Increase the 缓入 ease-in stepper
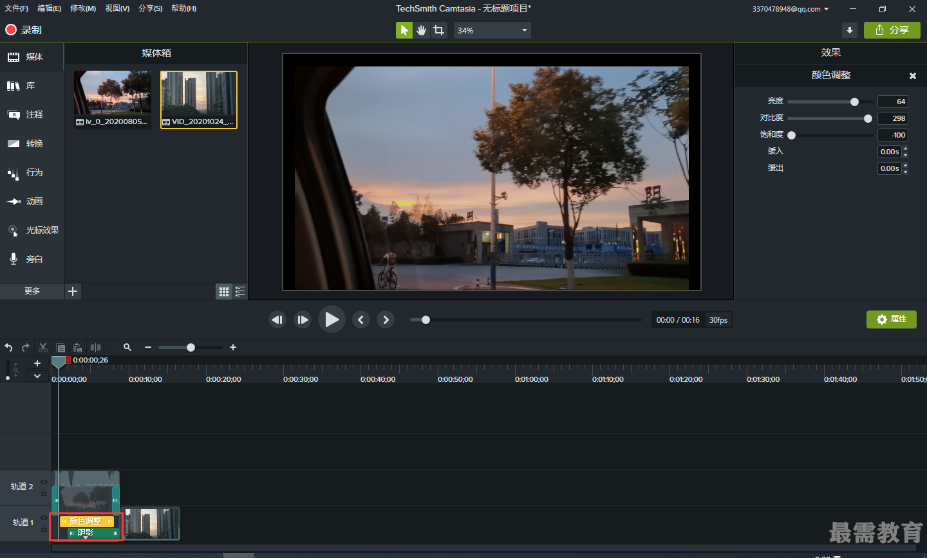This screenshot has width=927, height=558. click(x=905, y=149)
